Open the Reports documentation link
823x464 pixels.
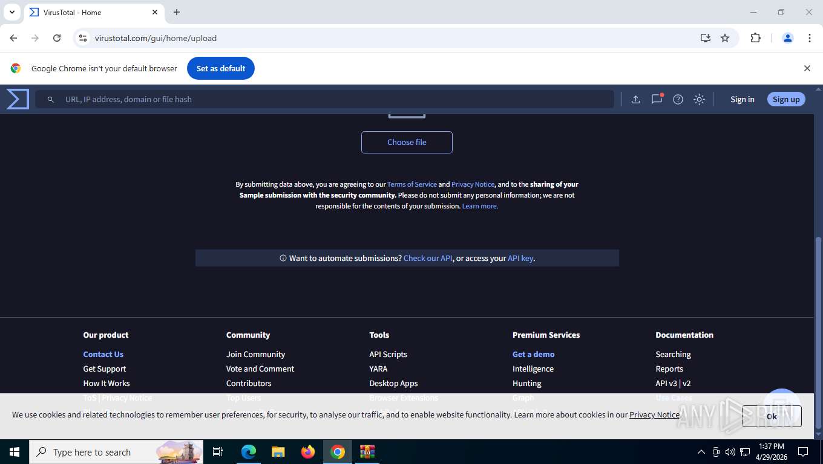click(669, 369)
